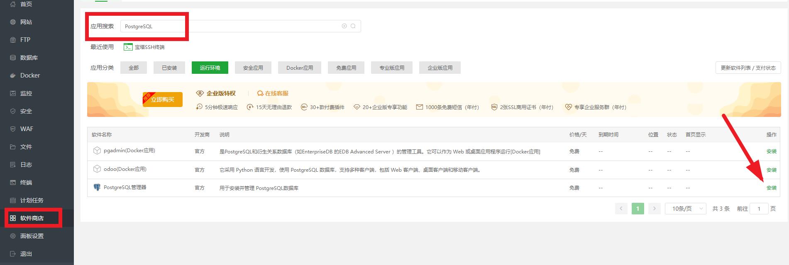Screen dimensions: 789x265
Task: Click the pgadmin cube icon
Action: click(x=97, y=151)
